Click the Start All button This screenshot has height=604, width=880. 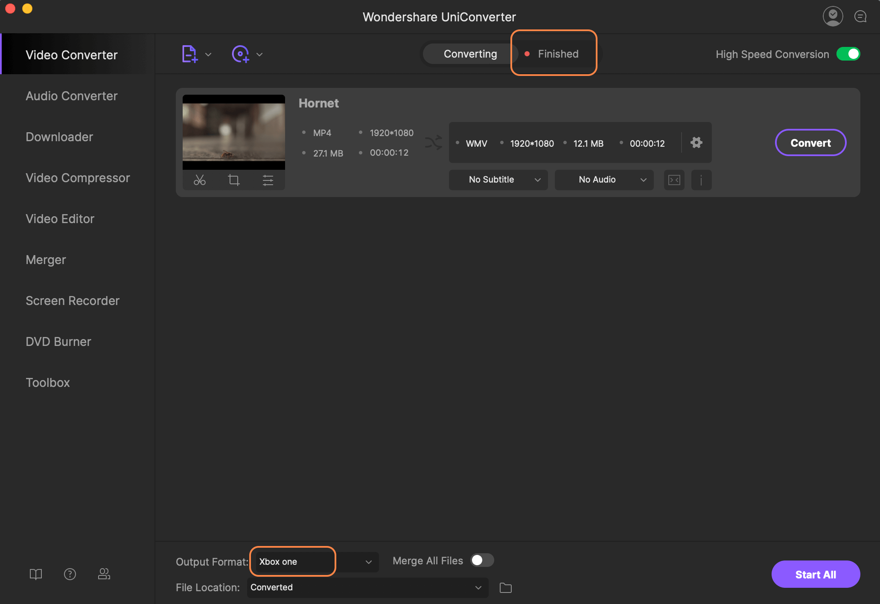coord(816,574)
